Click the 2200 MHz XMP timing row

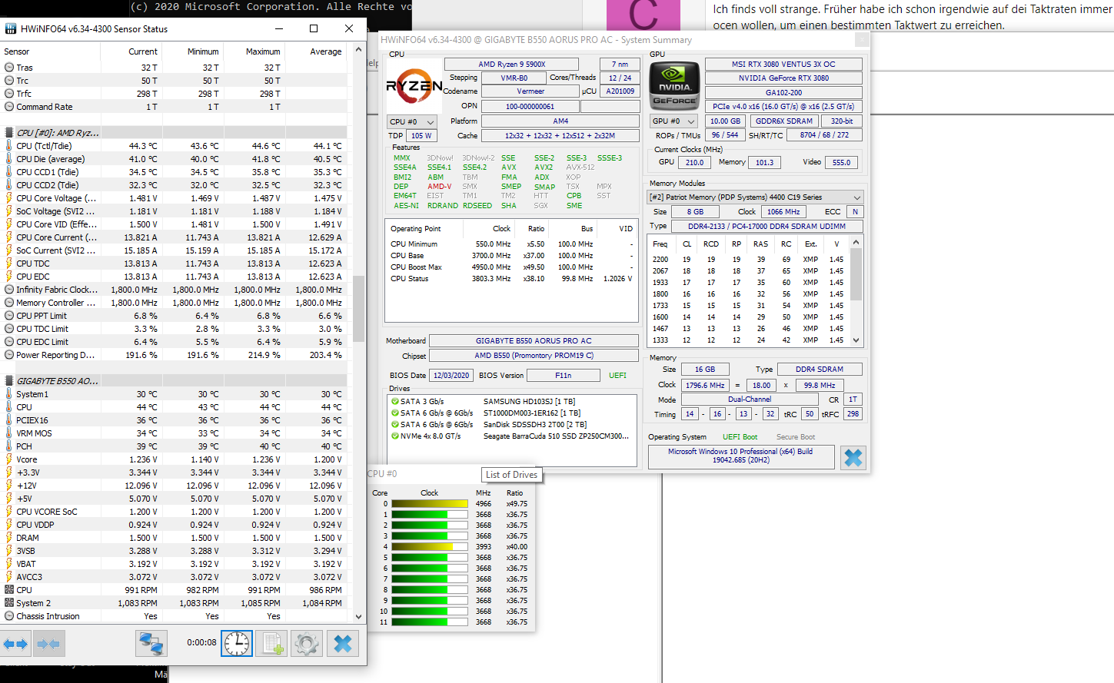coord(749,260)
